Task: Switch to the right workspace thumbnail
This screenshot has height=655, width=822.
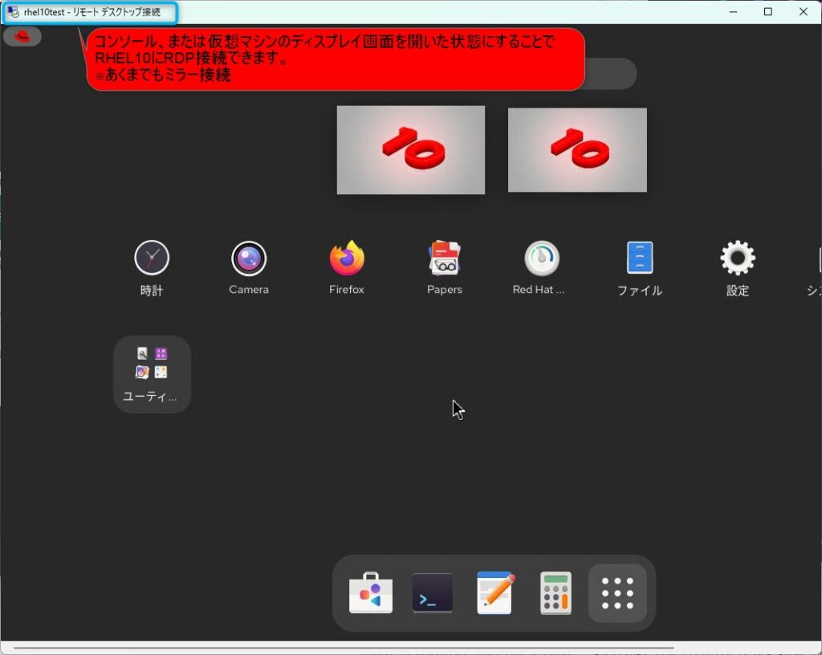Action: (576, 149)
